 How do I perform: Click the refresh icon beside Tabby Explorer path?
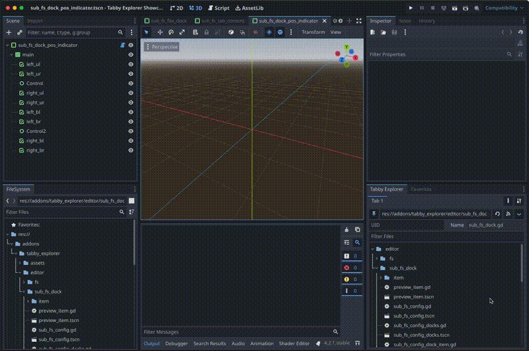tap(497, 214)
